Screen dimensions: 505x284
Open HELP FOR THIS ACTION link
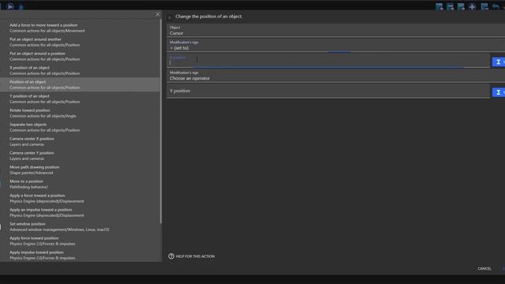tap(192, 256)
